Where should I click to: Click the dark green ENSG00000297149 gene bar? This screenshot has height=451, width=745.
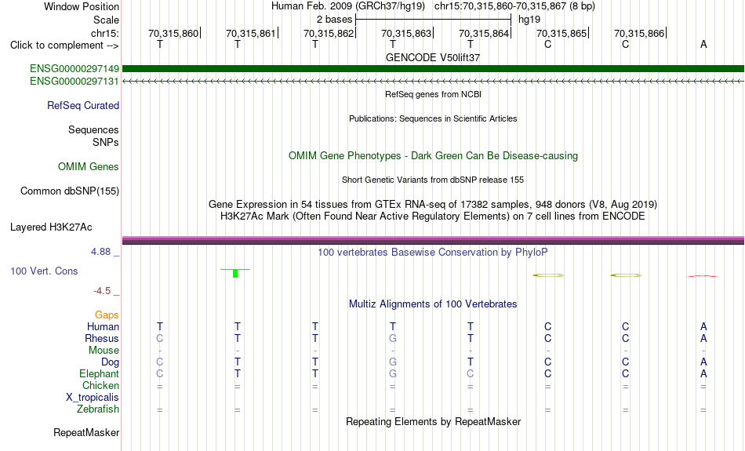click(433, 69)
